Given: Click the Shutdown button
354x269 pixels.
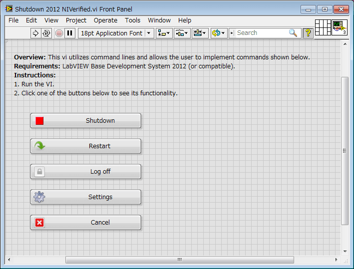Looking at the screenshot, I should pos(85,121).
